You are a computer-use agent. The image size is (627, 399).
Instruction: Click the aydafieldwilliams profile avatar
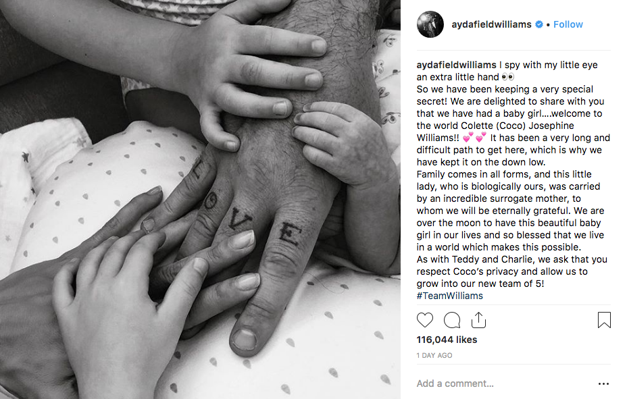tap(430, 24)
